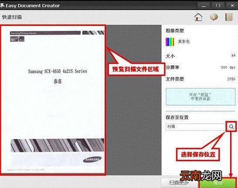The height and width of the screenshot is (188, 238).
Task: Click the 分辨率 label
Action: pos(173,67)
